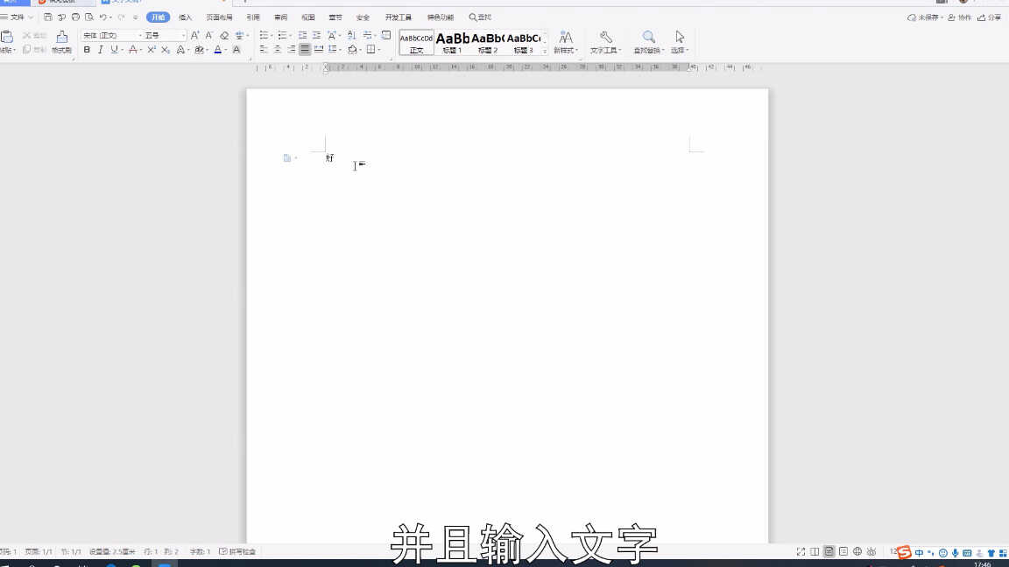Click the Undo arrow icon

(x=102, y=17)
